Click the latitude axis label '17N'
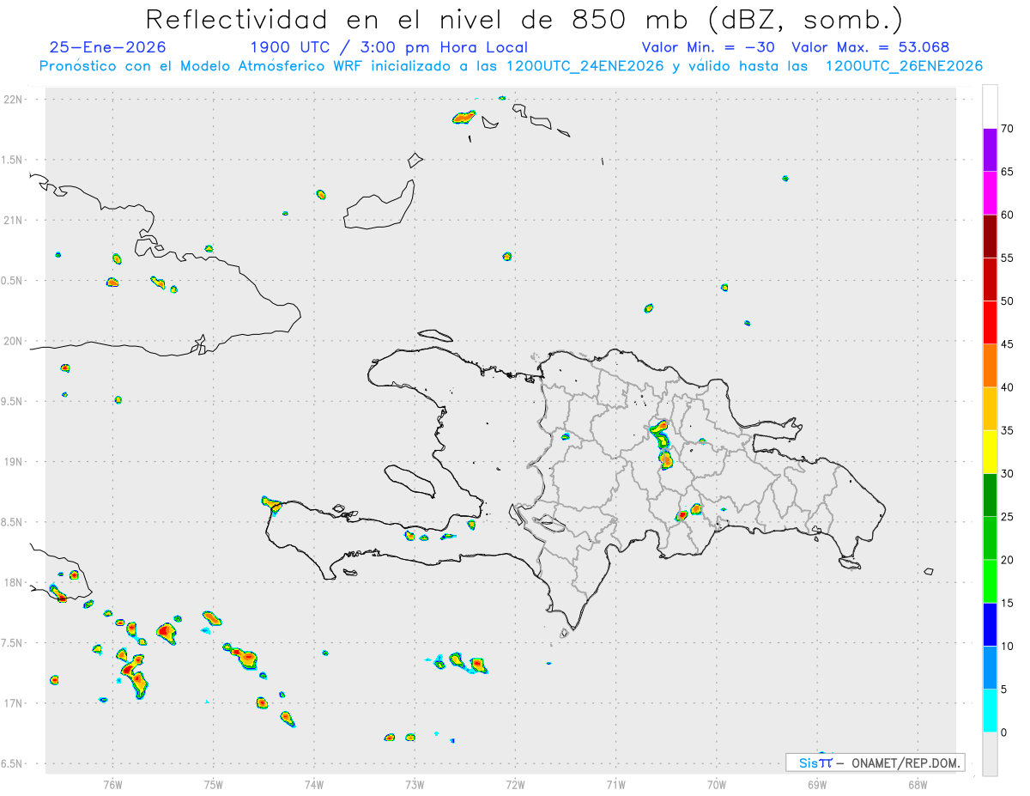1030x796 pixels. pos(15,703)
